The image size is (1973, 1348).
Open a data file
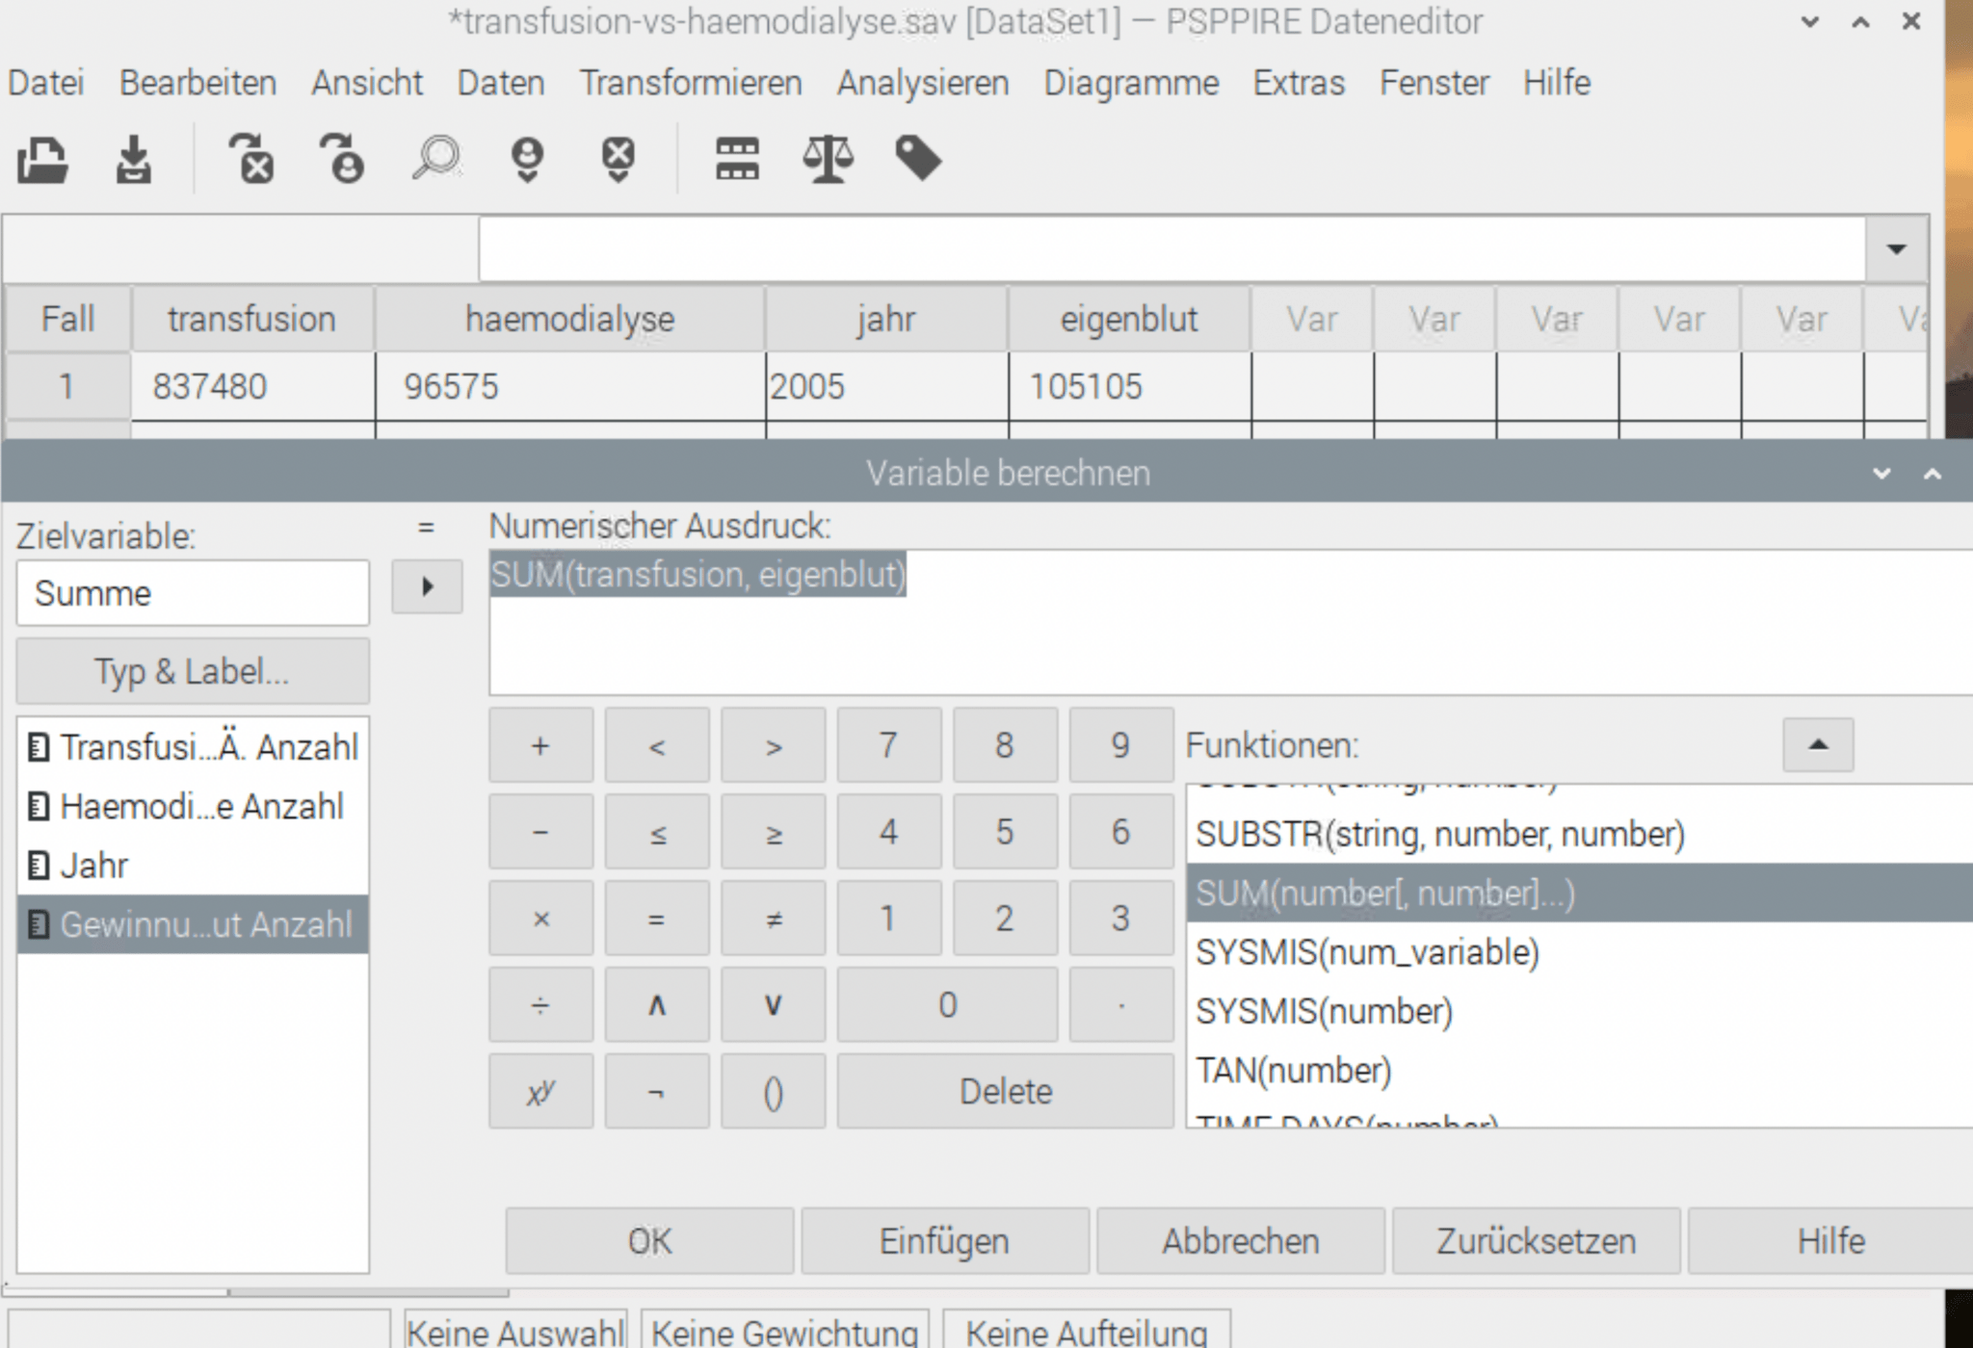click(x=43, y=159)
